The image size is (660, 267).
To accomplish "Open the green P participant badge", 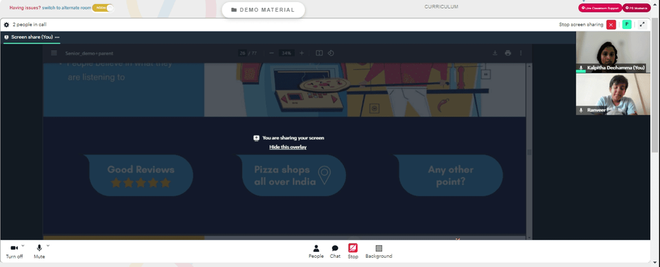I will point(627,25).
